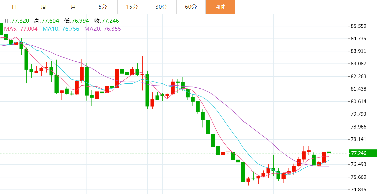377x194 pixels.
Task: Click the 74.845 price axis label
Action: pos(359,190)
